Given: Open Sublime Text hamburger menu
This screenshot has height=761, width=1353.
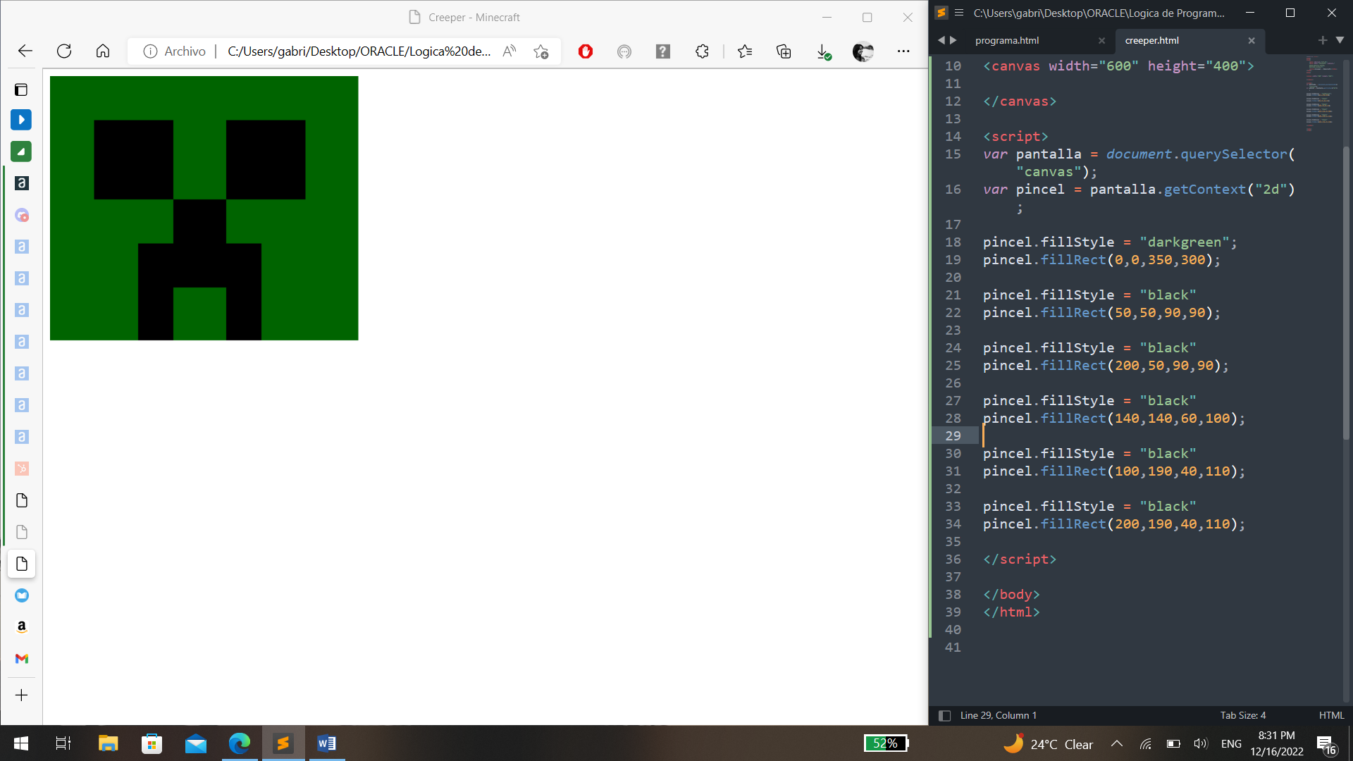Looking at the screenshot, I should (x=959, y=13).
